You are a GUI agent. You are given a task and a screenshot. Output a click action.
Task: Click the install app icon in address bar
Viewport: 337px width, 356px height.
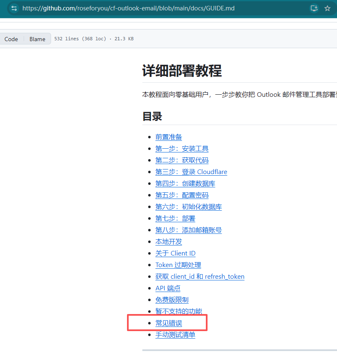[314, 8]
